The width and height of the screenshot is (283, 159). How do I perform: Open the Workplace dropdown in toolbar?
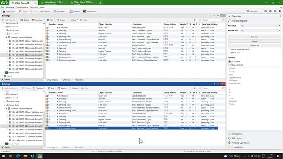pyautogui.click(x=60, y=11)
